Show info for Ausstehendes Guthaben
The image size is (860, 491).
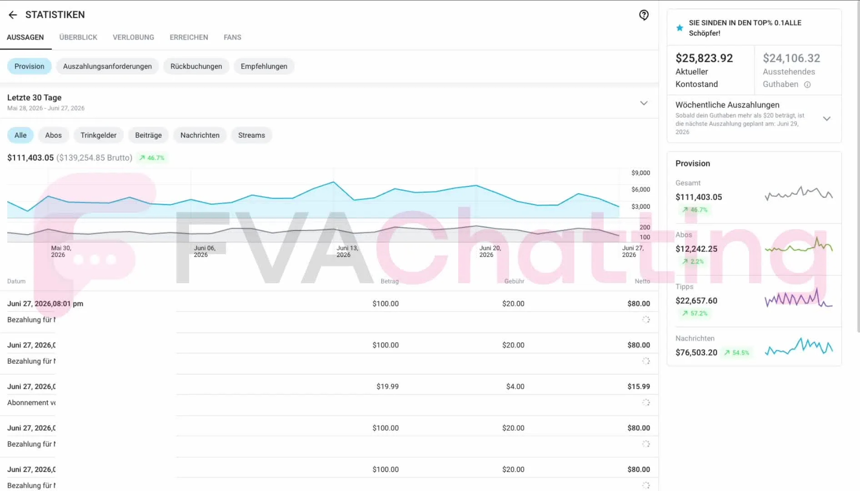coord(807,85)
